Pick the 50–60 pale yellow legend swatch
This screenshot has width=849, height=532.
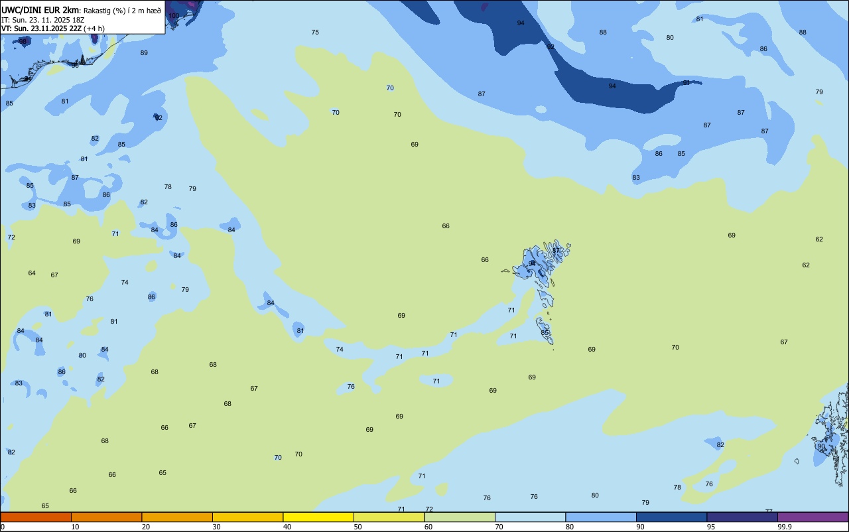(389, 517)
